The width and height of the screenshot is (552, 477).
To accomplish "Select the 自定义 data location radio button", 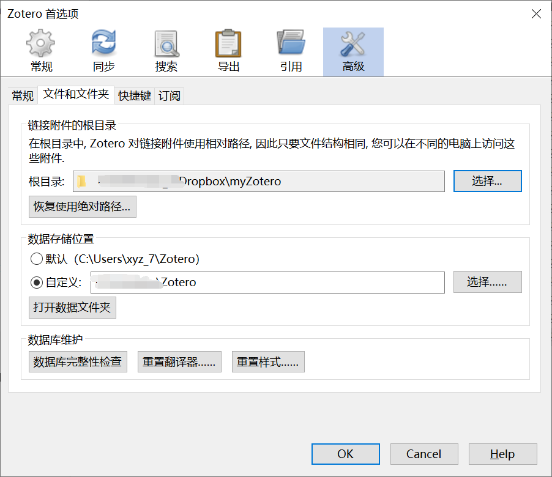I will 37,282.
